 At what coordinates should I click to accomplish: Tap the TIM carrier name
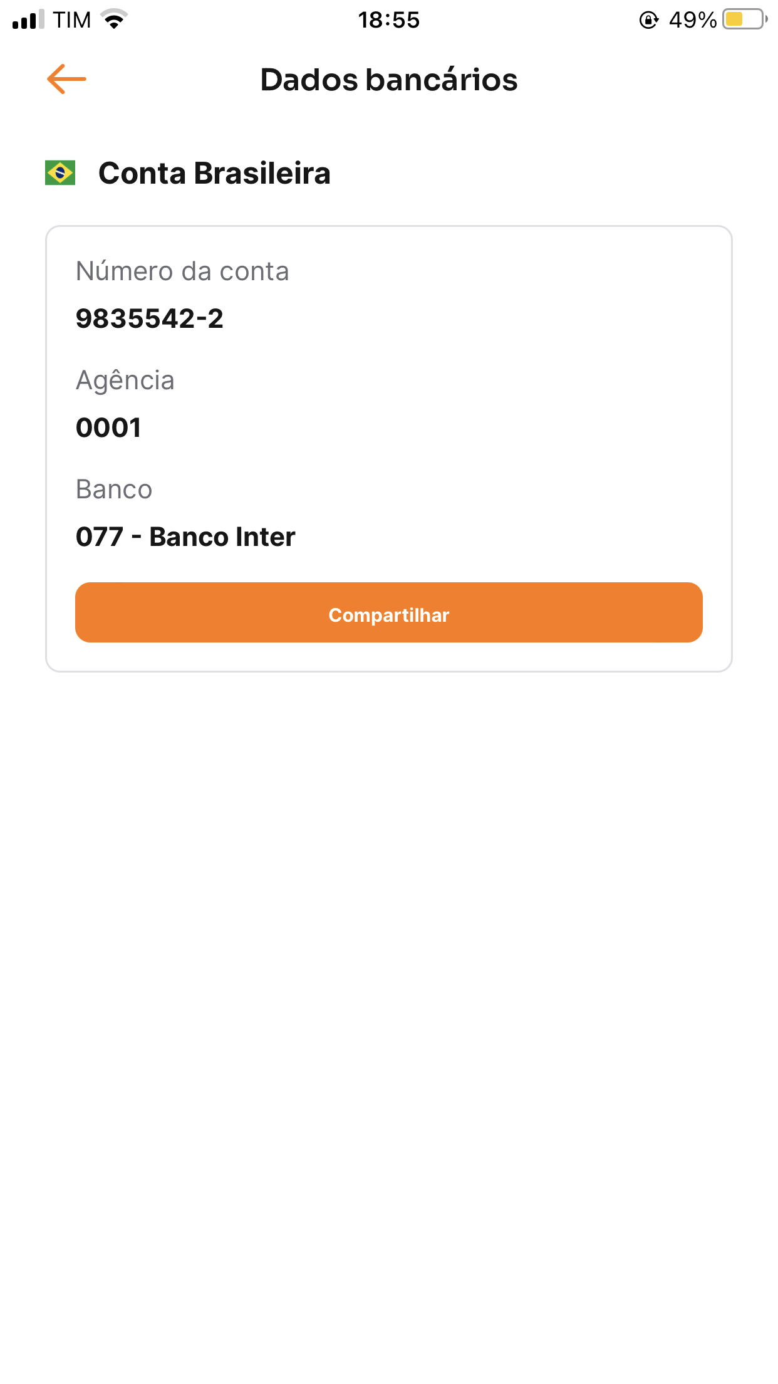71,20
